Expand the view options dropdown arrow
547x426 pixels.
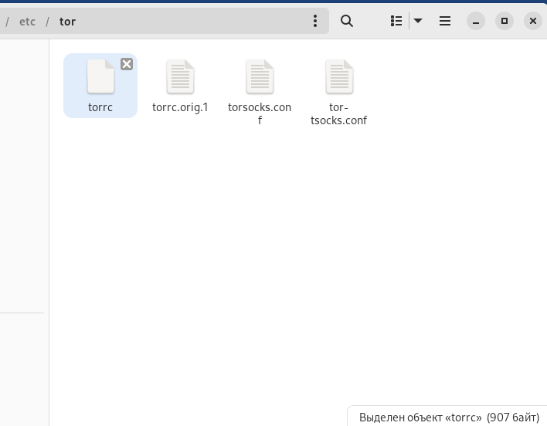click(418, 22)
